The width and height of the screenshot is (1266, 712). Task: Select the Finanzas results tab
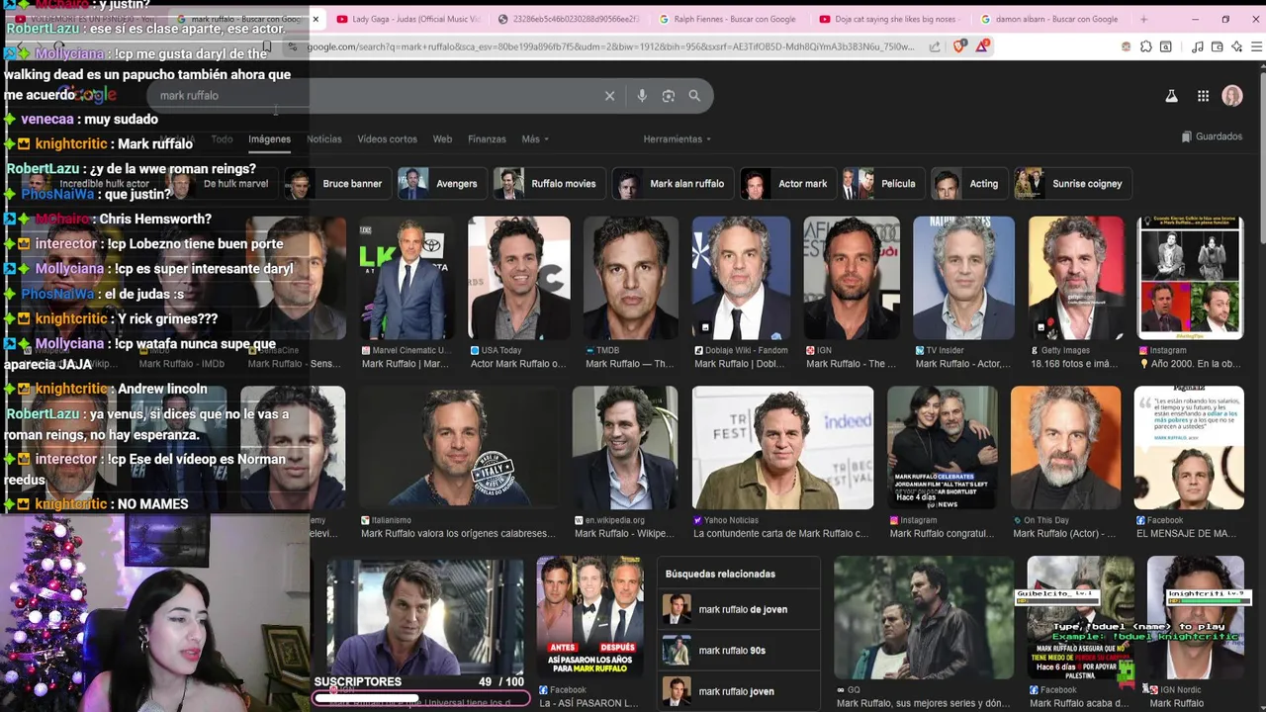(x=487, y=139)
